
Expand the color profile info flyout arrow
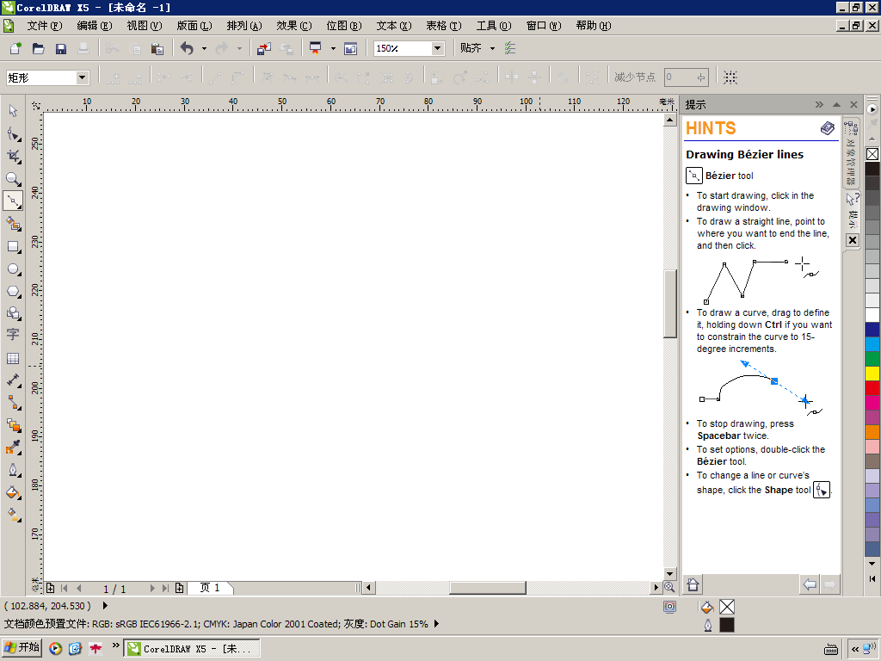click(x=436, y=624)
